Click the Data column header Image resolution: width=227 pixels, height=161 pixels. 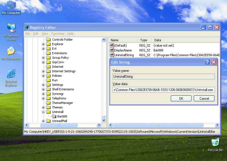coord(186,40)
